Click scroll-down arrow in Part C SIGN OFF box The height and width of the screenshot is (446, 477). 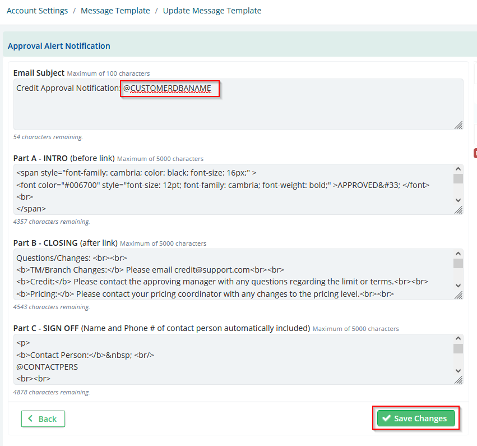tap(458, 370)
